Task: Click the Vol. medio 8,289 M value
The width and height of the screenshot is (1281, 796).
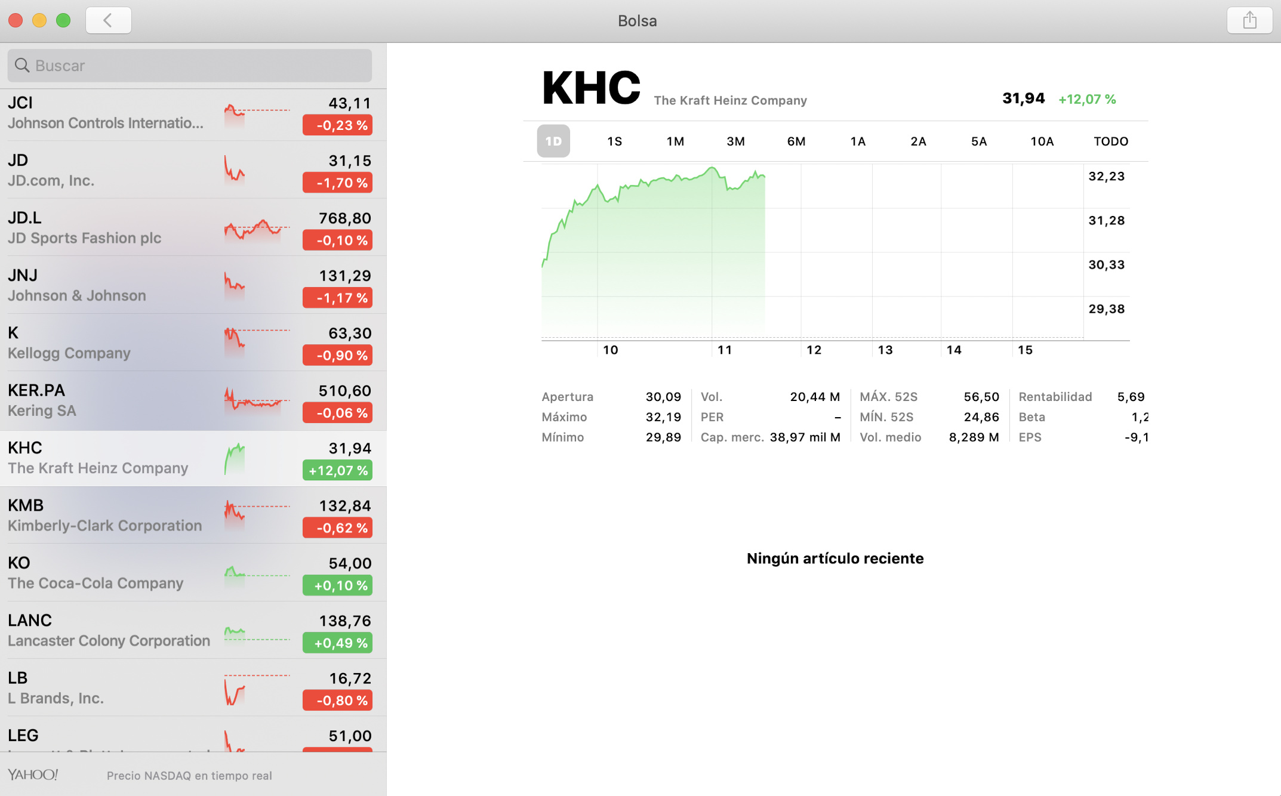Action: [x=974, y=437]
